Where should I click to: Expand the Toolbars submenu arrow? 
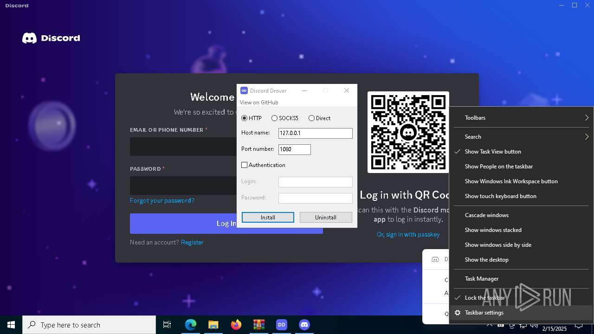587,118
